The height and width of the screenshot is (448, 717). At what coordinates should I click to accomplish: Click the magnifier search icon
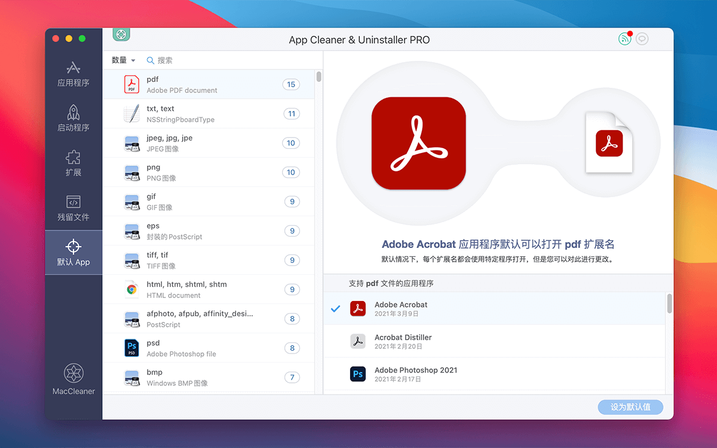point(151,60)
